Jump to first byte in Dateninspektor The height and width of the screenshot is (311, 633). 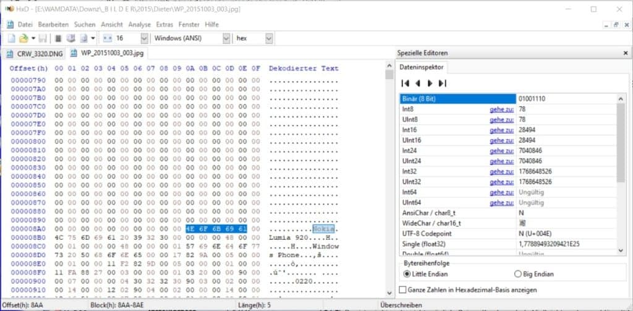[406, 83]
